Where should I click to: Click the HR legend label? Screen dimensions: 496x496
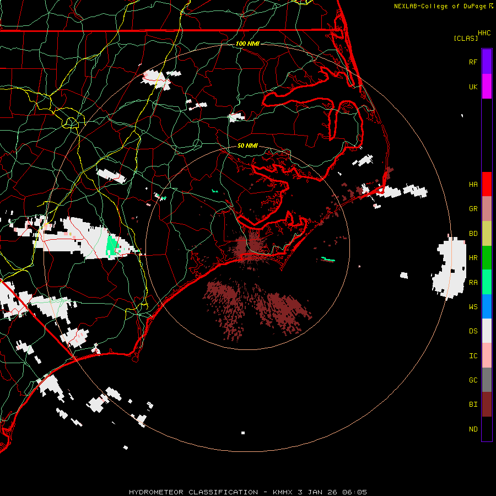click(x=473, y=258)
